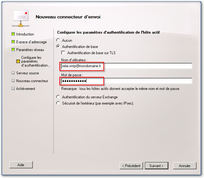The width and height of the screenshot is (204, 178).
Task: Click the yellow authentication step indicator
Action: point(18,61)
